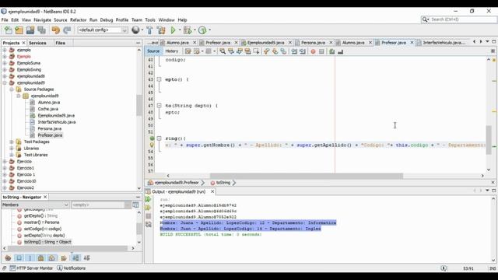Click the Profile Project icon
498x280 pixels.
click(202, 30)
